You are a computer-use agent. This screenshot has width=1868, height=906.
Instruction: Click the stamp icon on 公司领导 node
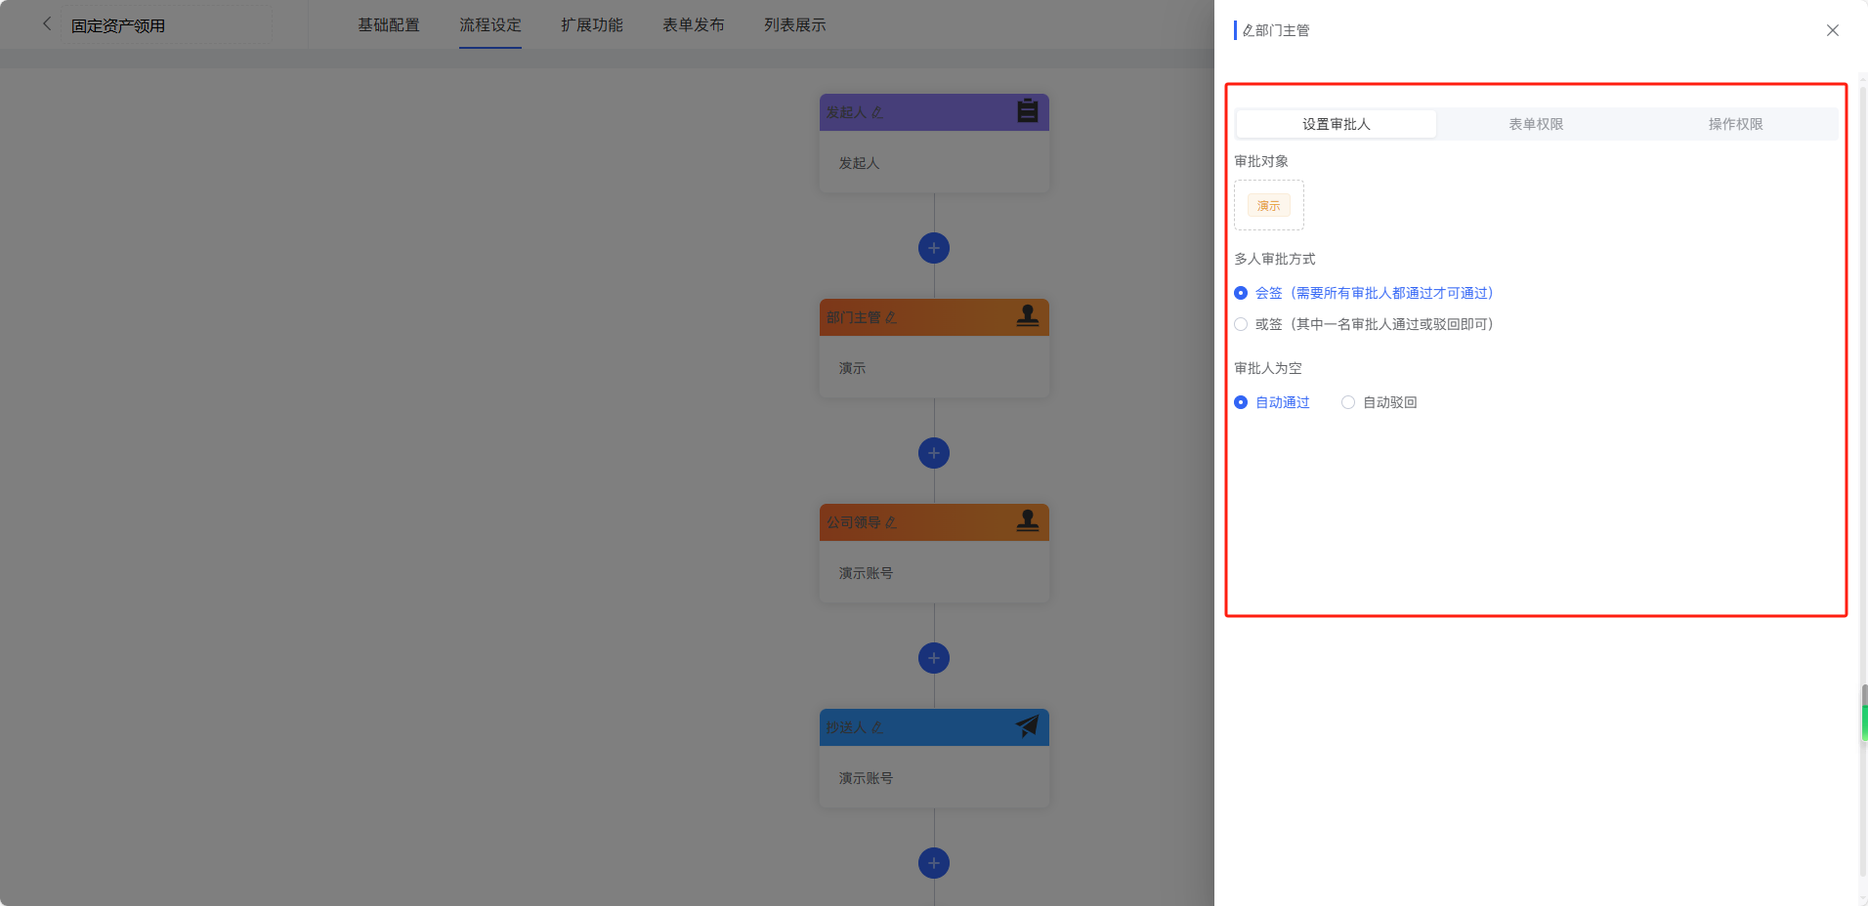[x=1027, y=521]
